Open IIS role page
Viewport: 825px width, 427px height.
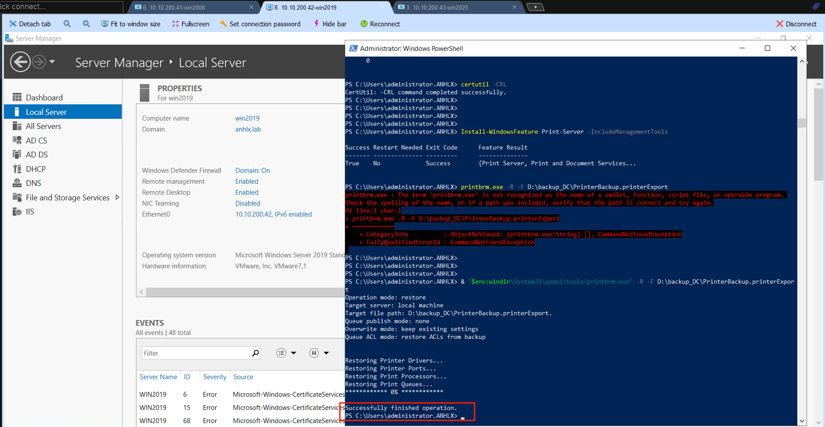pos(30,211)
